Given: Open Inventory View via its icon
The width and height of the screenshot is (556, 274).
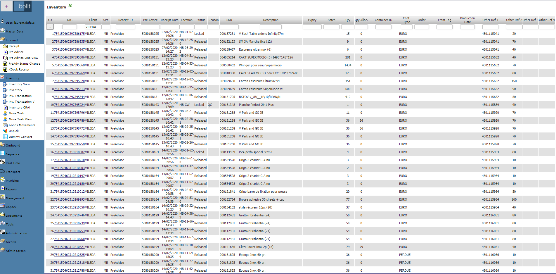Looking at the screenshot, I should pyautogui.click(x=5, y=84).
